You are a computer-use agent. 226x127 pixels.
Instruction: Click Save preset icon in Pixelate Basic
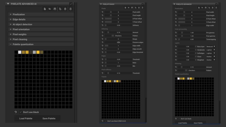click(x=132, y=8)
